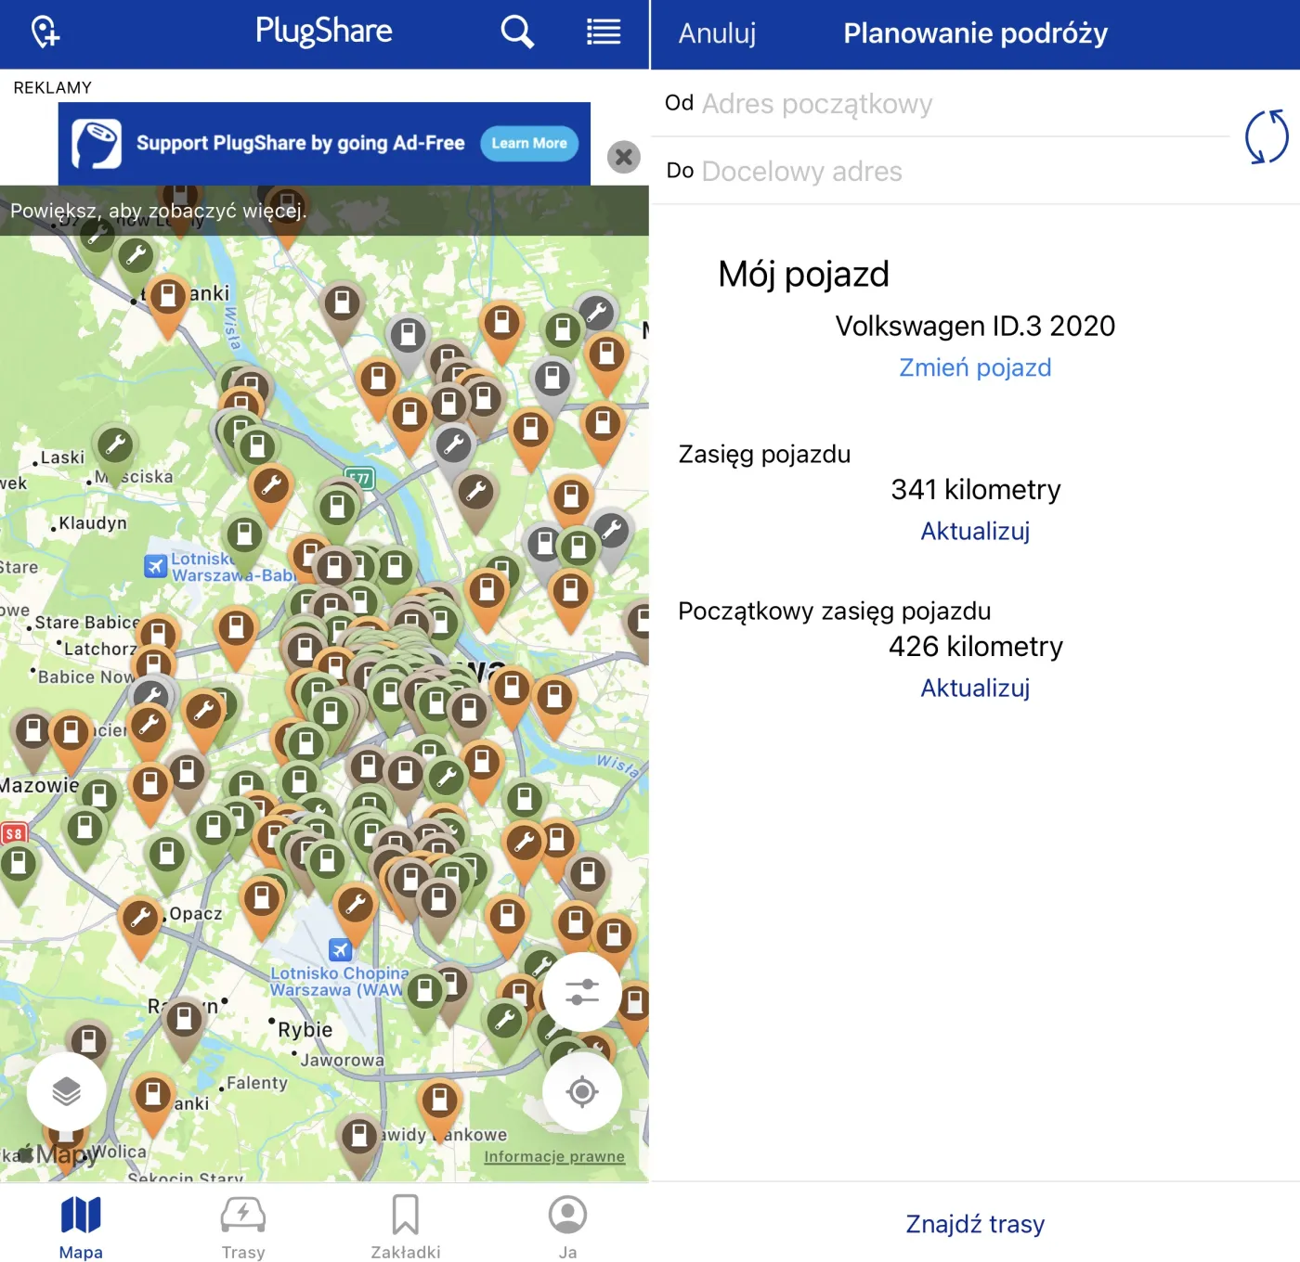Focus the Adres początkowy field
The width and height of the screenshot is (1300, 1262).
pyautogui.click(x=947, y=103)
